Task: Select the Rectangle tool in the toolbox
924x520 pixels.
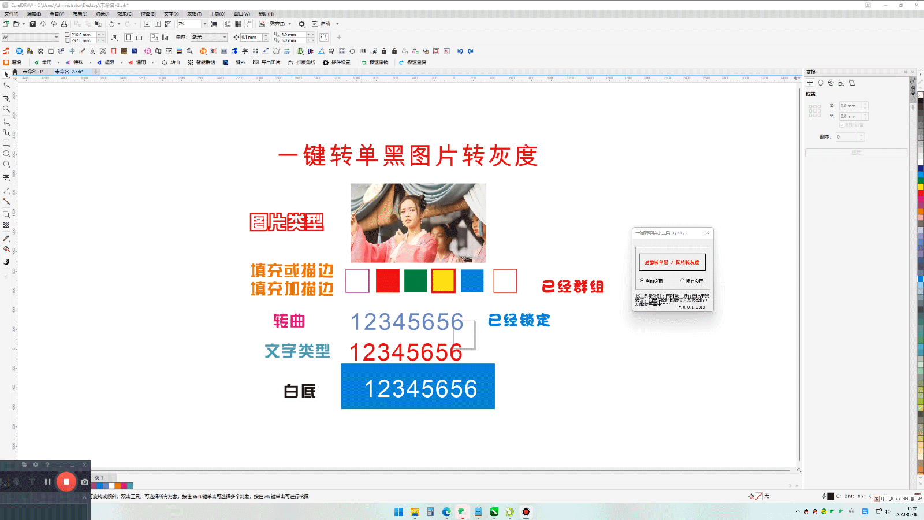Action: (x=6, y=143)
